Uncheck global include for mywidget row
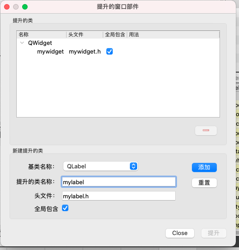The width and height of the screenshot is (239, 250). point(110,52)
